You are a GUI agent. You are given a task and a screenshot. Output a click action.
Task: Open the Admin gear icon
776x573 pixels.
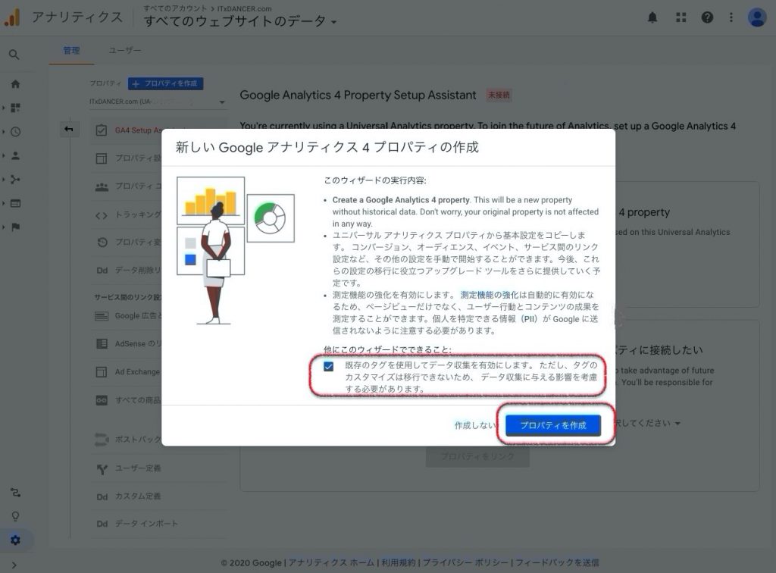(15, 540)
